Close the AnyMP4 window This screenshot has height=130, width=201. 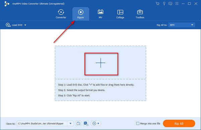(196, 4)
